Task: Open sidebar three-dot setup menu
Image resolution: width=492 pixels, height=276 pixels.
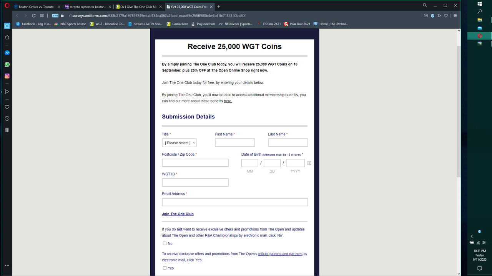Action: point(7,265)
